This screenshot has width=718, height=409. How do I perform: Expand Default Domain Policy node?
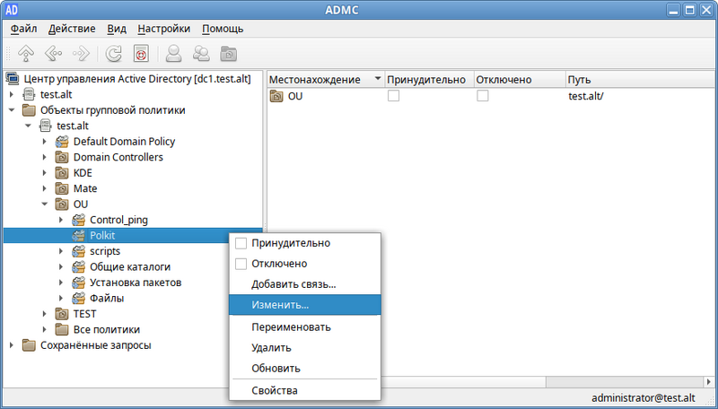45,142
